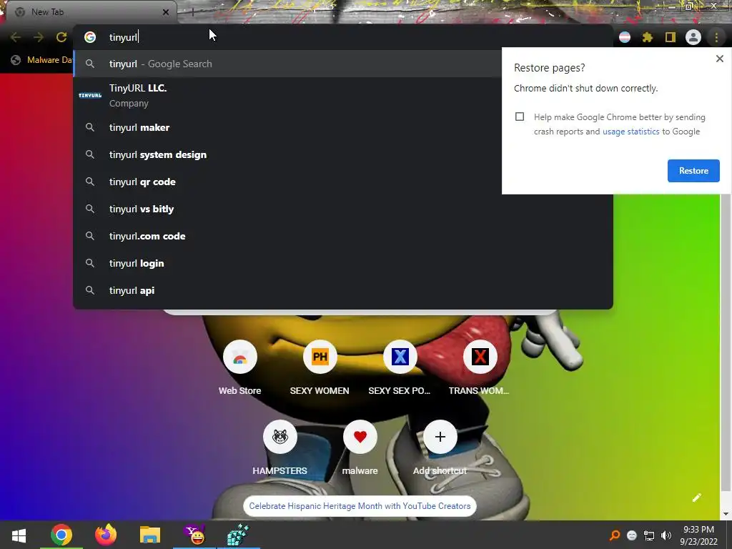Open the Windows Start menu
Image resolution: width=732 pixels, height=549 pixels.
[19, 535]
